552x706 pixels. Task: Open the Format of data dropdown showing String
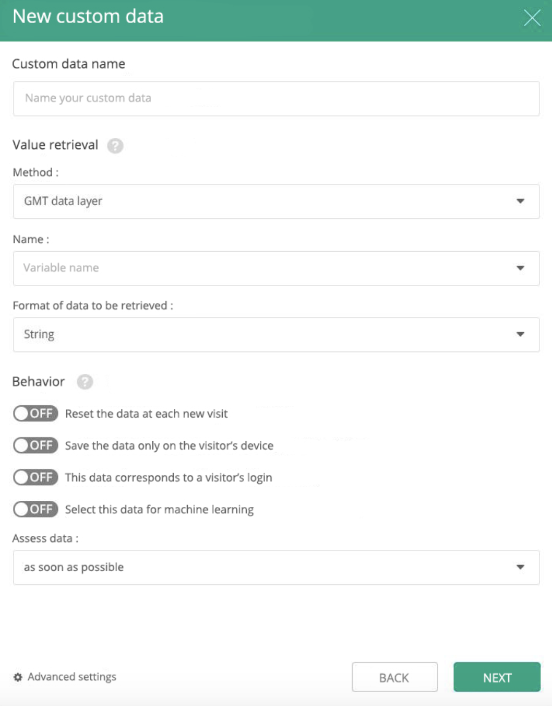coord(276,334)
